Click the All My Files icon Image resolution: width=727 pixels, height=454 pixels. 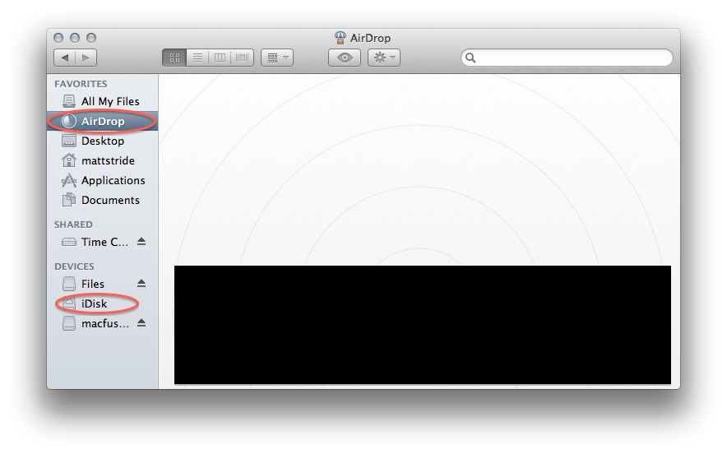pos(69,101)
